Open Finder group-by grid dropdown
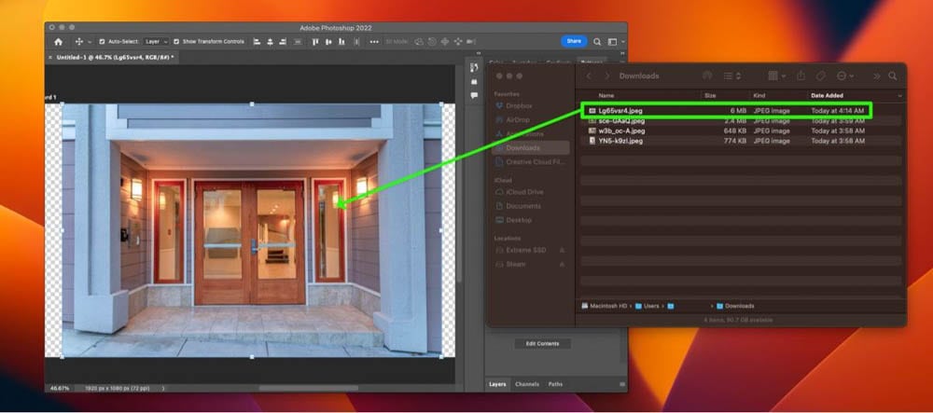Image resolution: width=933 pixels, height=413 pixels. tap(776, 76)
